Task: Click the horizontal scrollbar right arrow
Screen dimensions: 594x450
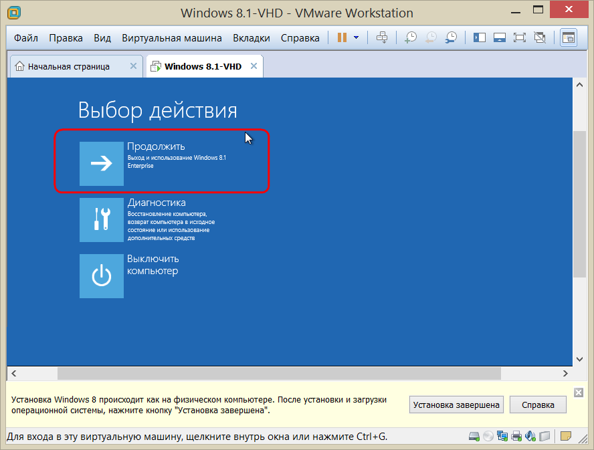Action: (566, 374)
